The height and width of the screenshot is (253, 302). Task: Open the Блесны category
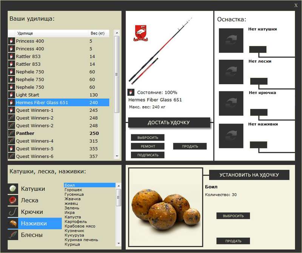point(35,235)
